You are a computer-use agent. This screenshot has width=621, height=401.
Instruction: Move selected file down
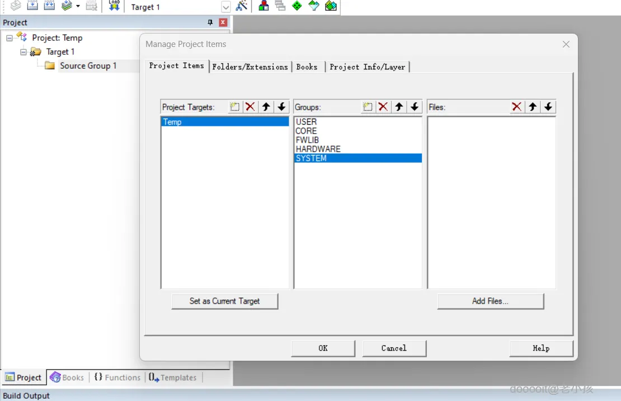coord(548,107)
